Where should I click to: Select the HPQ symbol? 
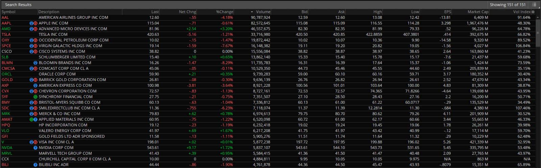[6, 125]
